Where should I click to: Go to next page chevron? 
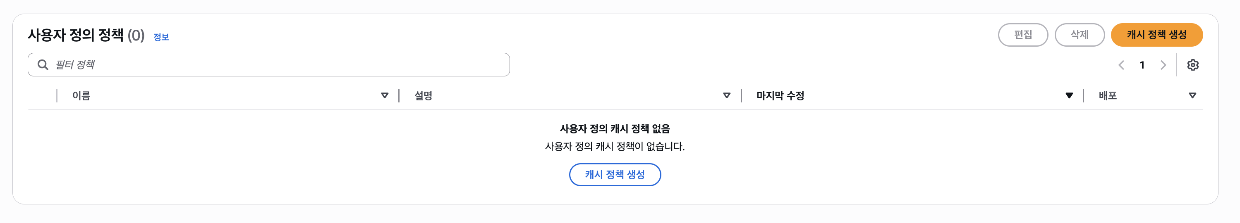1163,65
